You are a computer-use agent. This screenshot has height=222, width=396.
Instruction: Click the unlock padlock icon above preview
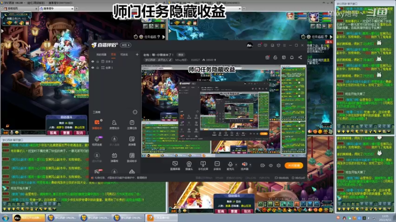tap(275, 57)
